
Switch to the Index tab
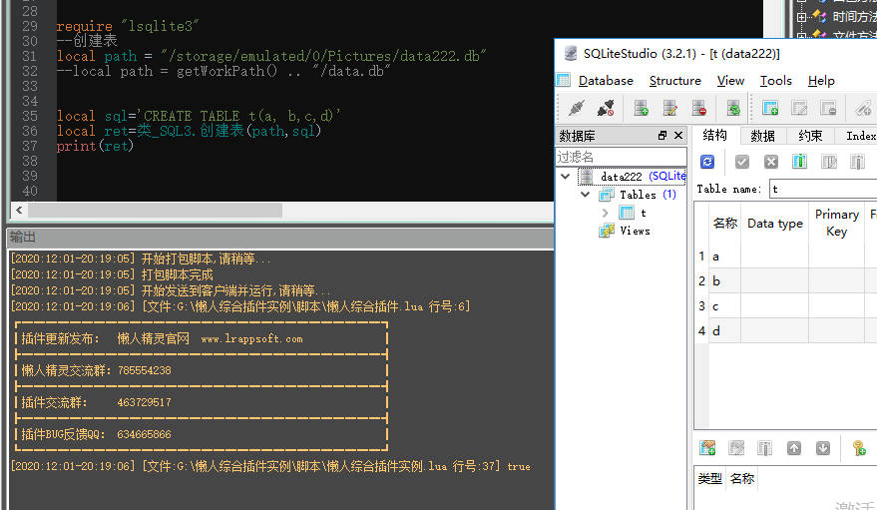(x=859, y=136)
